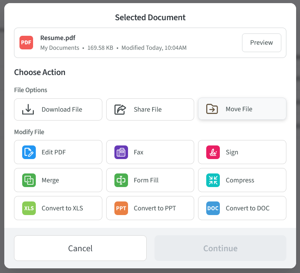The width and height of the screenshot is (300, 273).
Task: Select the Convert to PPT option
Action: tap(150, 208)
